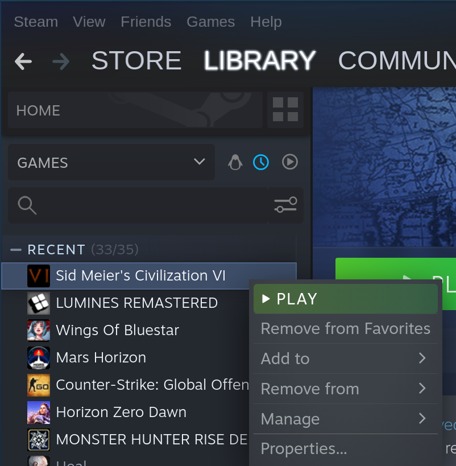Image resolution: width=456 pixels, height=466 pixels.
Task: Toggle the recent activity clock filter
Action: coord(261,162)
